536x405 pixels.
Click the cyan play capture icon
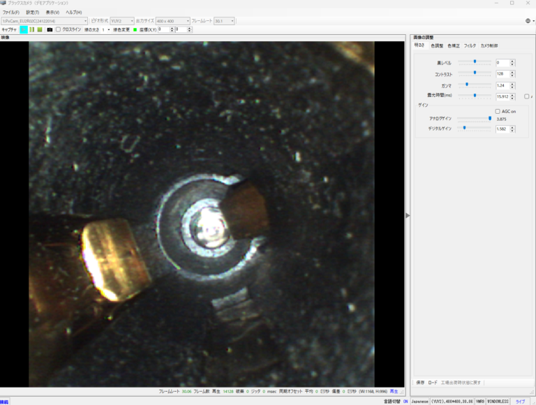coord(24,29)
